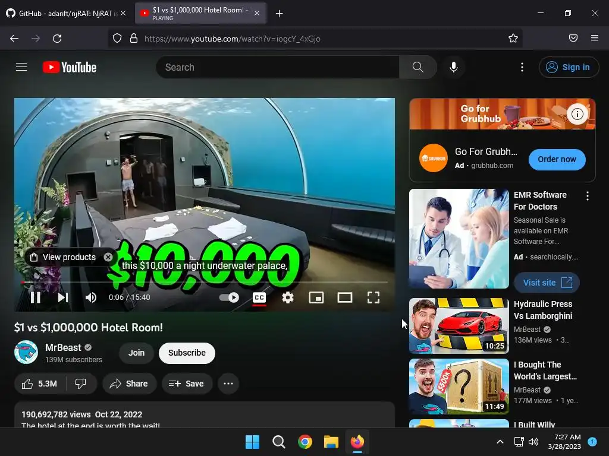The height and width of the screenshot is (456, 609).
Task: Open notification center badge
Action: [x=592, y=441]
